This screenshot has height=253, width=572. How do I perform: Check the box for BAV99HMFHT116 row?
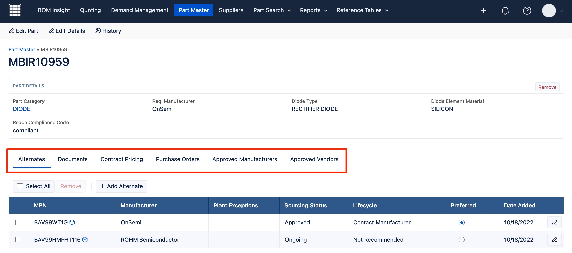point(18,240)
